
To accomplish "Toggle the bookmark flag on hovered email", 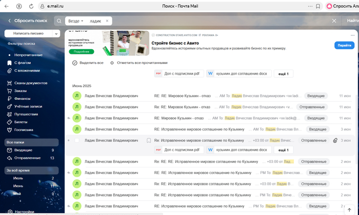I will (x=149, y=140).
